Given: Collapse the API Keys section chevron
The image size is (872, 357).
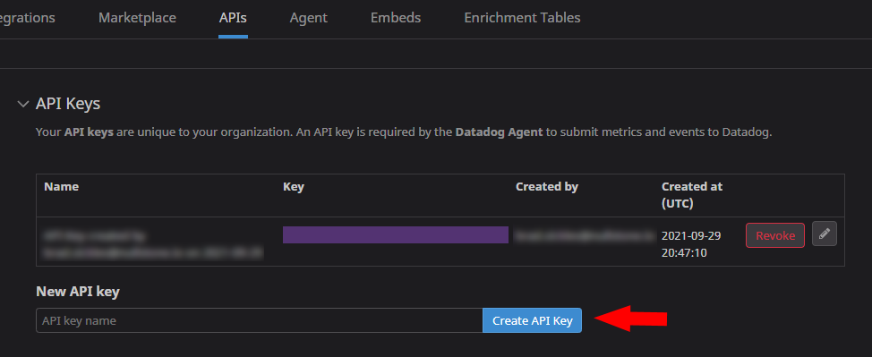Looking at the screenshot, I should (22, 104).
